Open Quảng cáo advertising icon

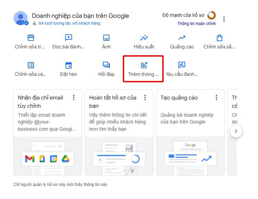[x=182, y=38]
